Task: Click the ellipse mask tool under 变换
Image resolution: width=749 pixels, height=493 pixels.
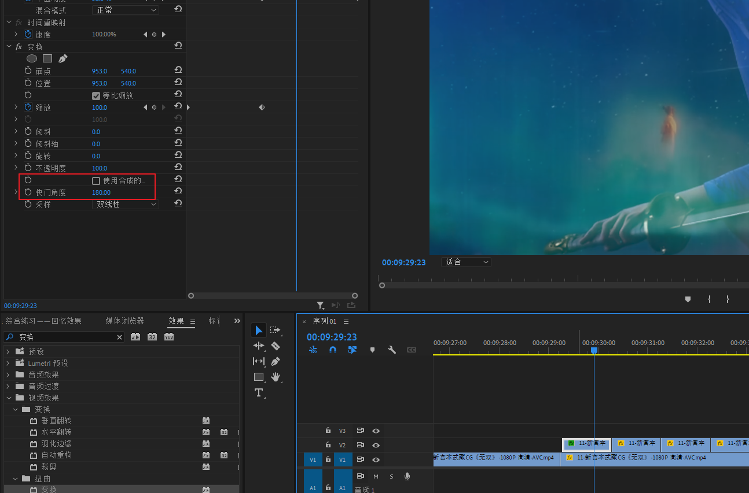Action: coord(32,58)
